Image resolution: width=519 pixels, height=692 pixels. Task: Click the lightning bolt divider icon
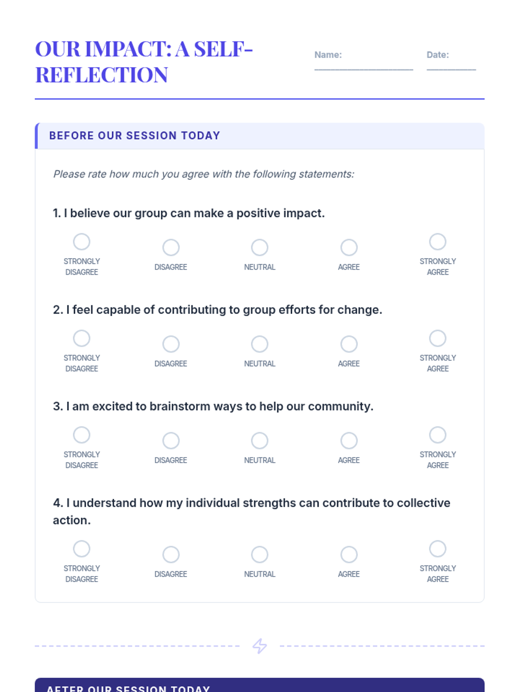259,646
